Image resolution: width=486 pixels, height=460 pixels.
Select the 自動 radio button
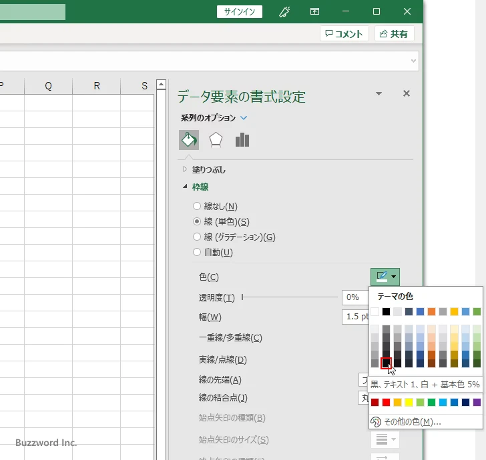coord(197,252)
